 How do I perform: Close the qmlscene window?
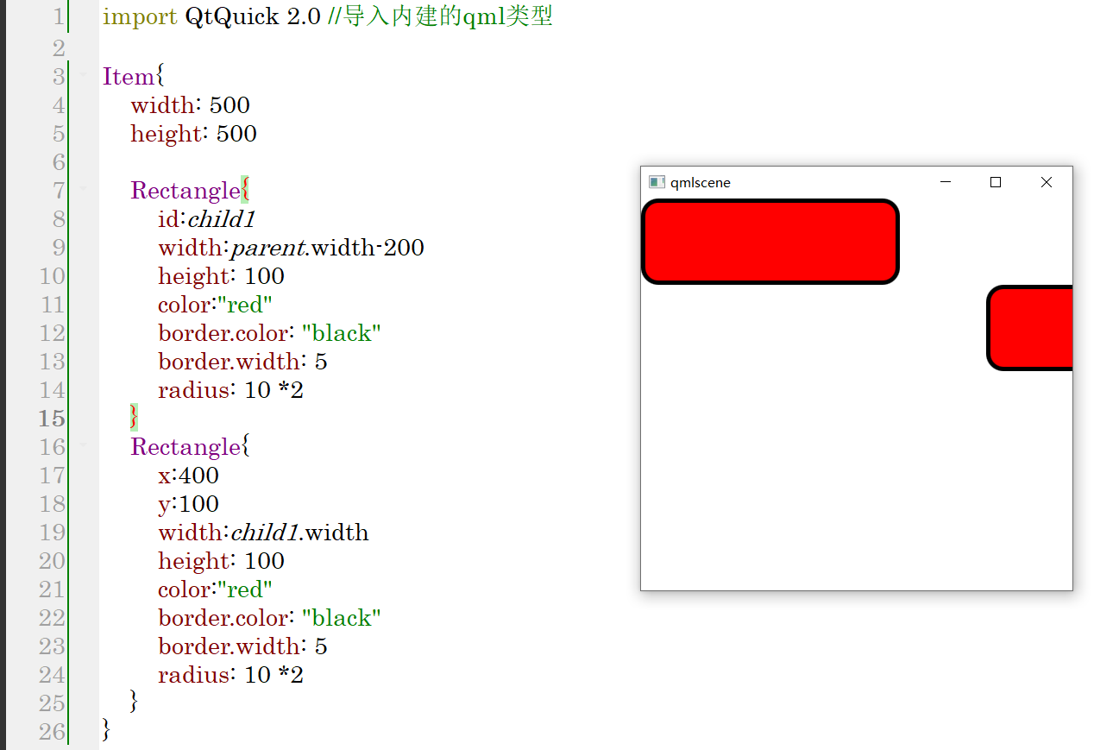click(1047, 182)
